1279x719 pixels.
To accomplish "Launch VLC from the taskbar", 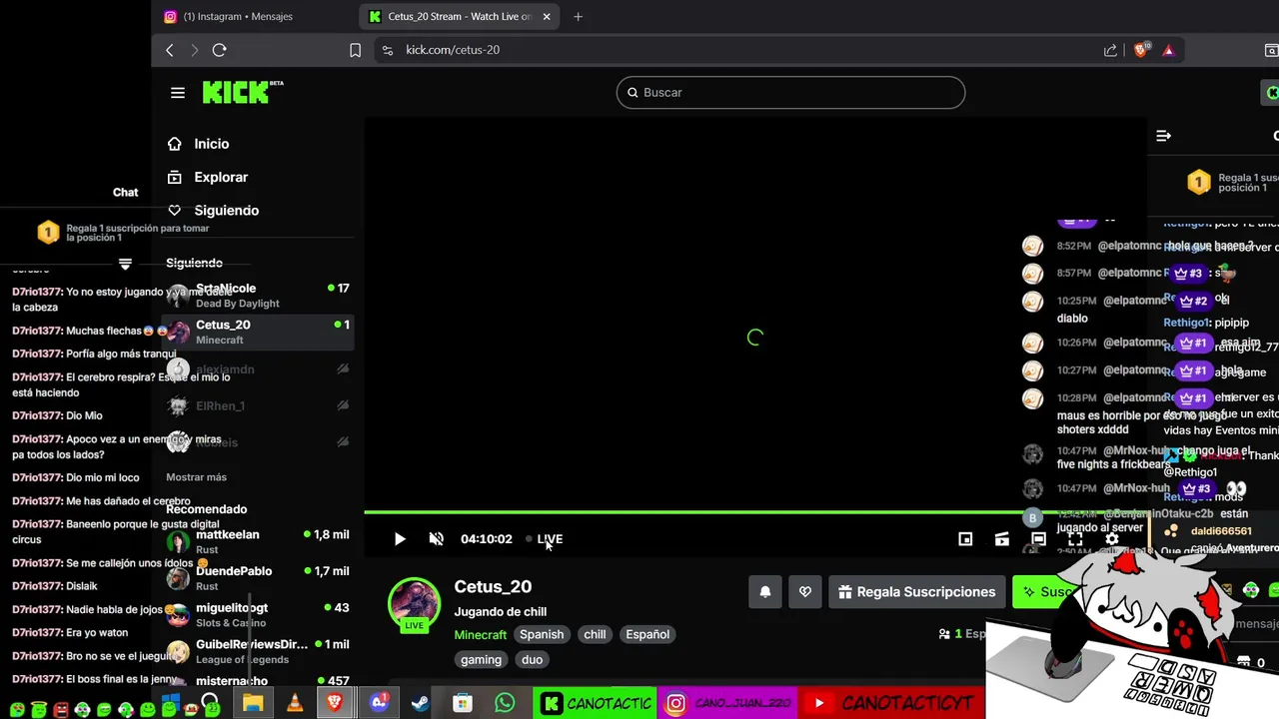I will 295,703.
